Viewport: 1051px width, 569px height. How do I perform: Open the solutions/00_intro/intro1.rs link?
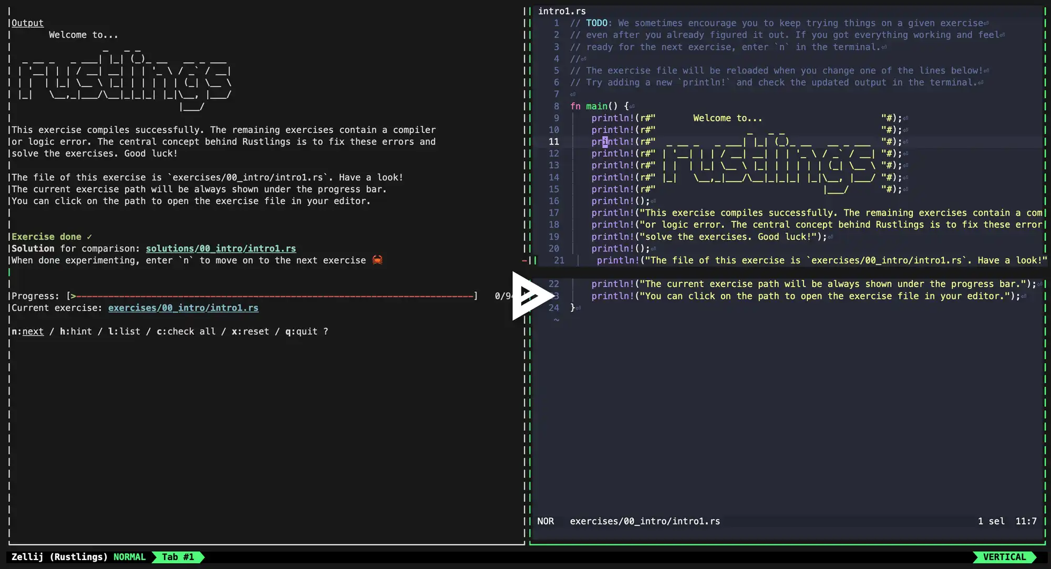221,248
